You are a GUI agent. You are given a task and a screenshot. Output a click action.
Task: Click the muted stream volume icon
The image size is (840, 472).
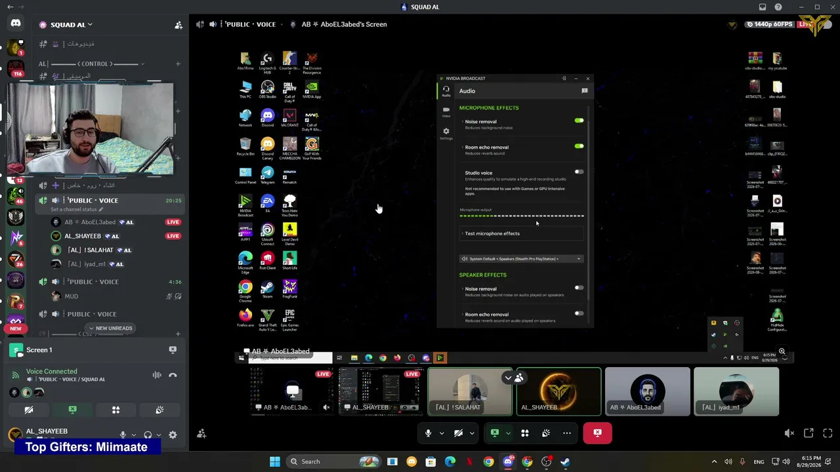789,433
